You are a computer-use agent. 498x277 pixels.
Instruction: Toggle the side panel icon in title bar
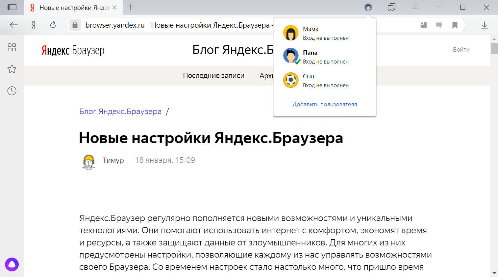point(12,7)
